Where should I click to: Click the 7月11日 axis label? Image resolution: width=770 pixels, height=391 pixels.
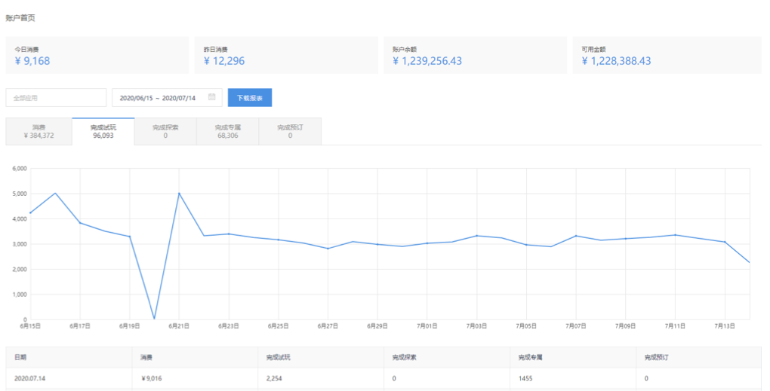(x=675, y=325)
